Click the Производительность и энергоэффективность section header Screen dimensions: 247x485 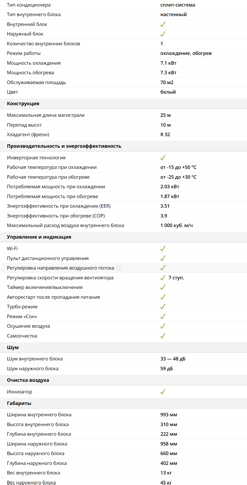64,146
